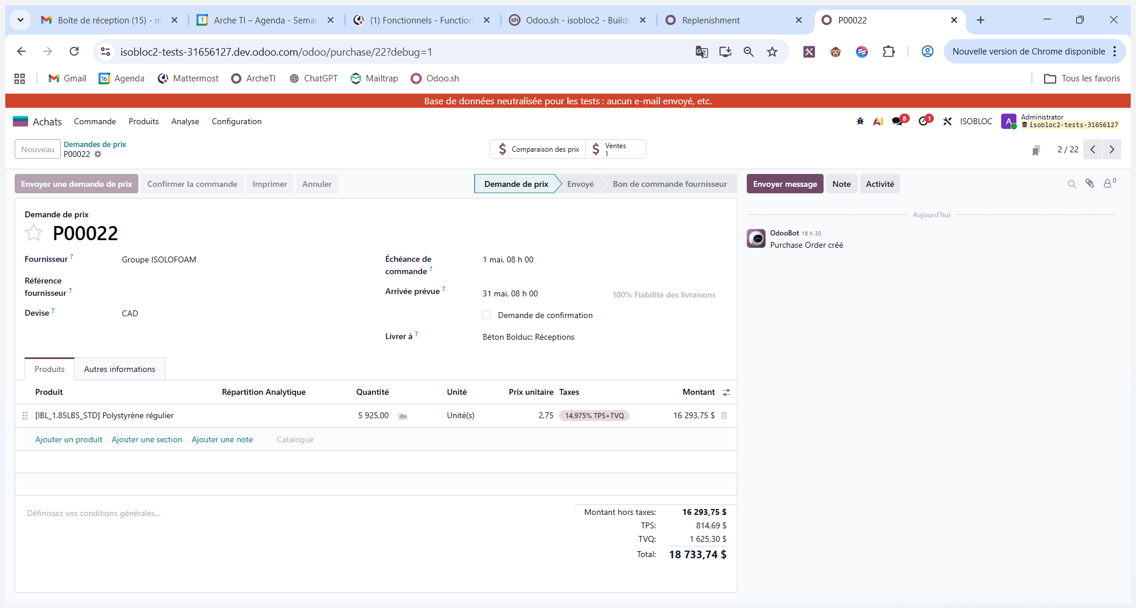
Task: Open the Comparaison des prix smart button
Action: pos(538,149)
